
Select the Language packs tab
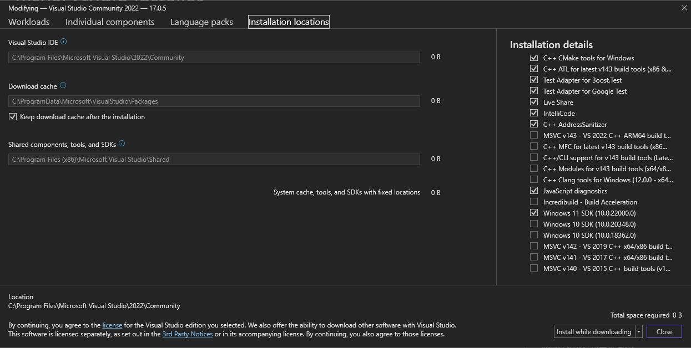[201, 22]
